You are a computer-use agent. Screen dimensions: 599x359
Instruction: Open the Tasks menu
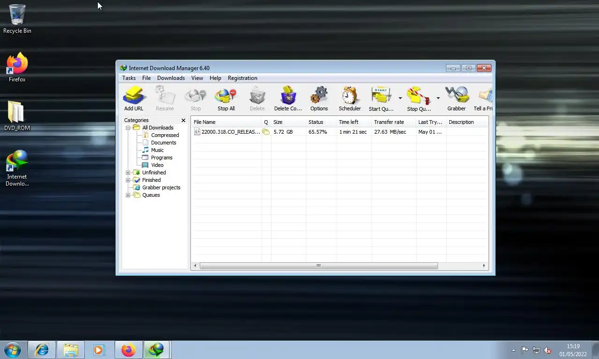(x=129, y=78)
